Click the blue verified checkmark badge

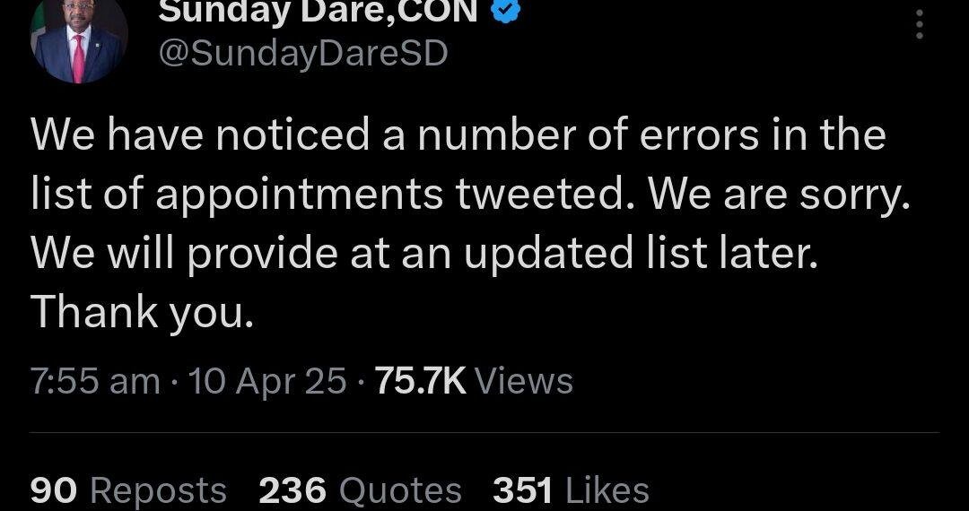[x=503, y=12]
